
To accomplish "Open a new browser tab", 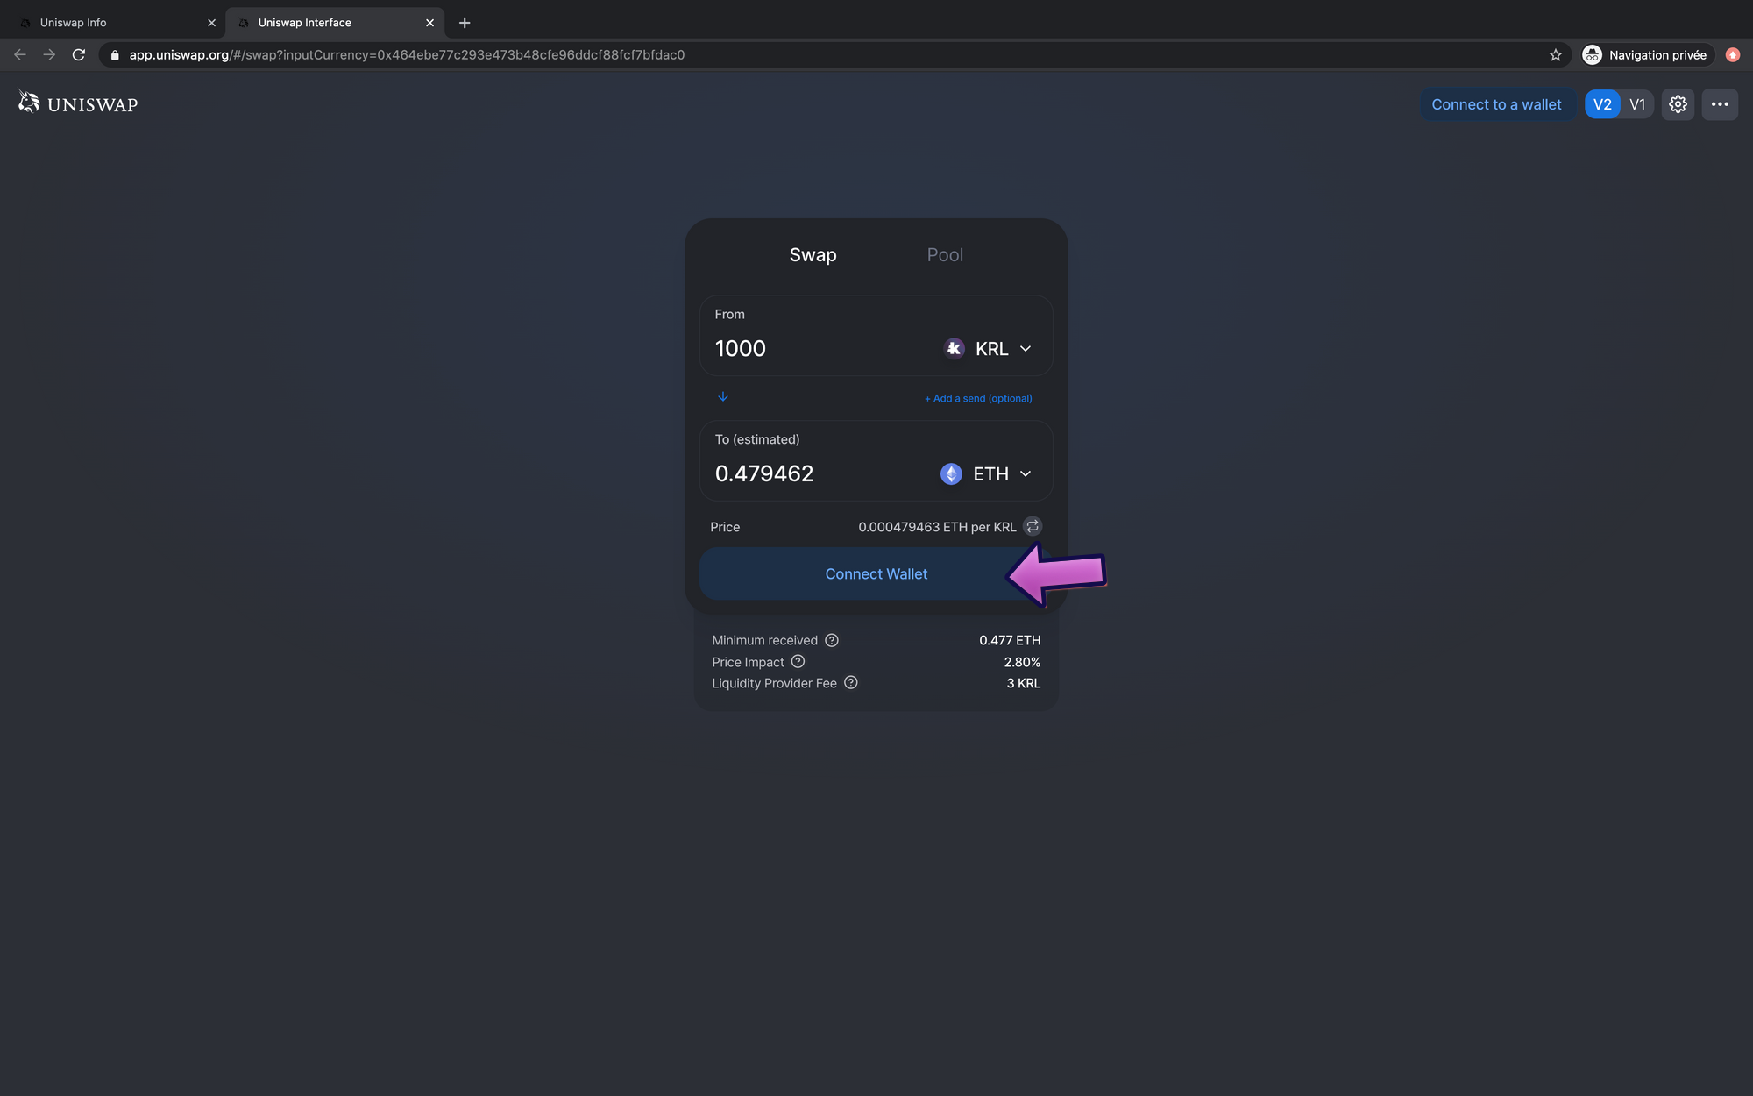I will coord(465,23).
